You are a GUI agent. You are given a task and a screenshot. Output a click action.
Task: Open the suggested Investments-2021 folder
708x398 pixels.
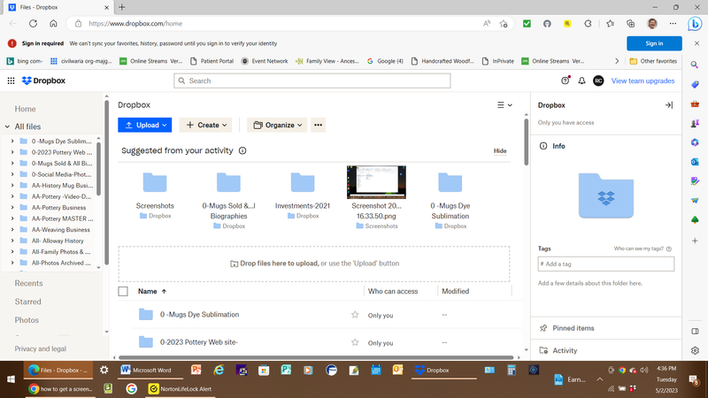(302, 183)
